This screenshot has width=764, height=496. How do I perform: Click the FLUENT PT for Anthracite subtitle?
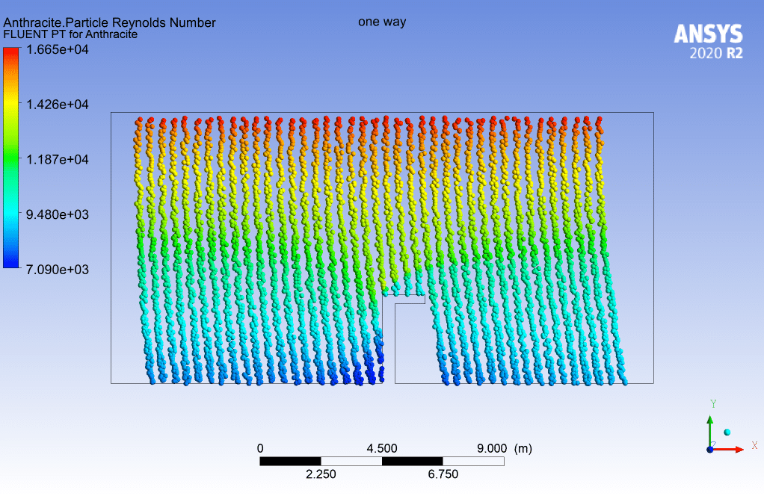(x=70, y=34)
